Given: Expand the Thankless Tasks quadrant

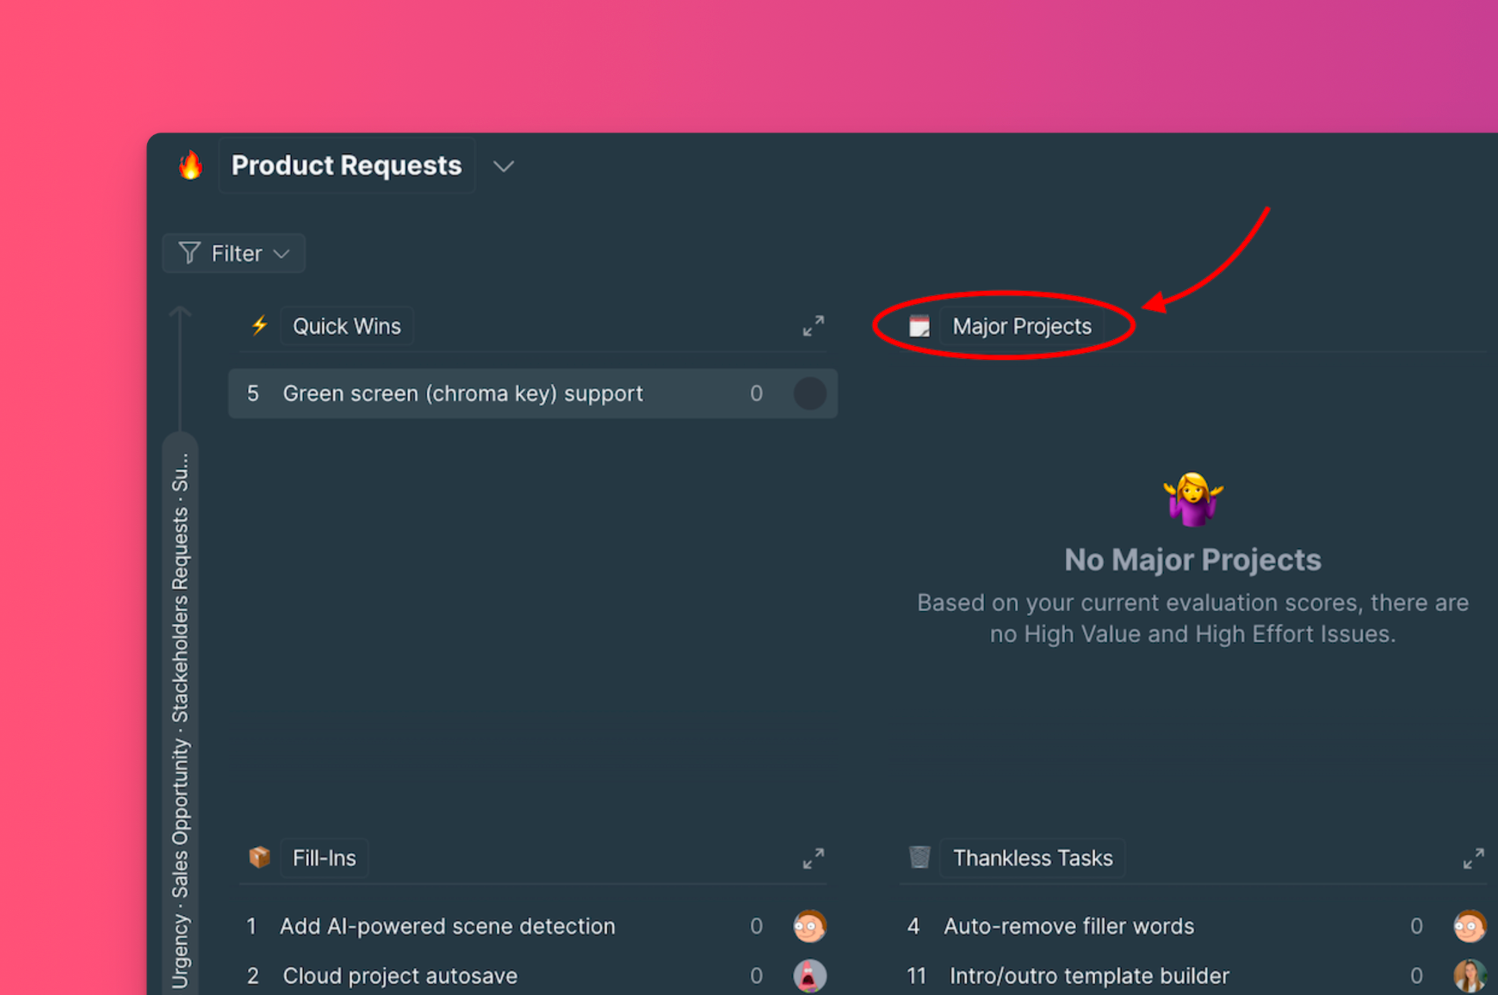Looking at the screenshot, I should point(1473,858).
